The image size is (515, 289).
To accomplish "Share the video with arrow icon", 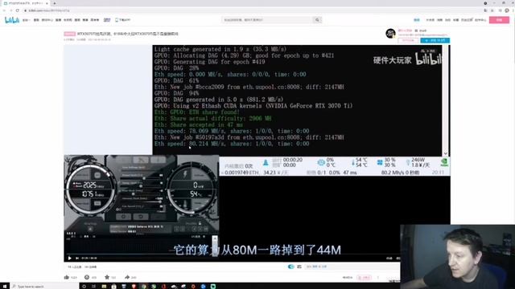I will (127, 277).
